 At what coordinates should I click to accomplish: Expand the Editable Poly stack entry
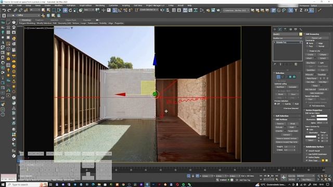click(x=275, y=43)
